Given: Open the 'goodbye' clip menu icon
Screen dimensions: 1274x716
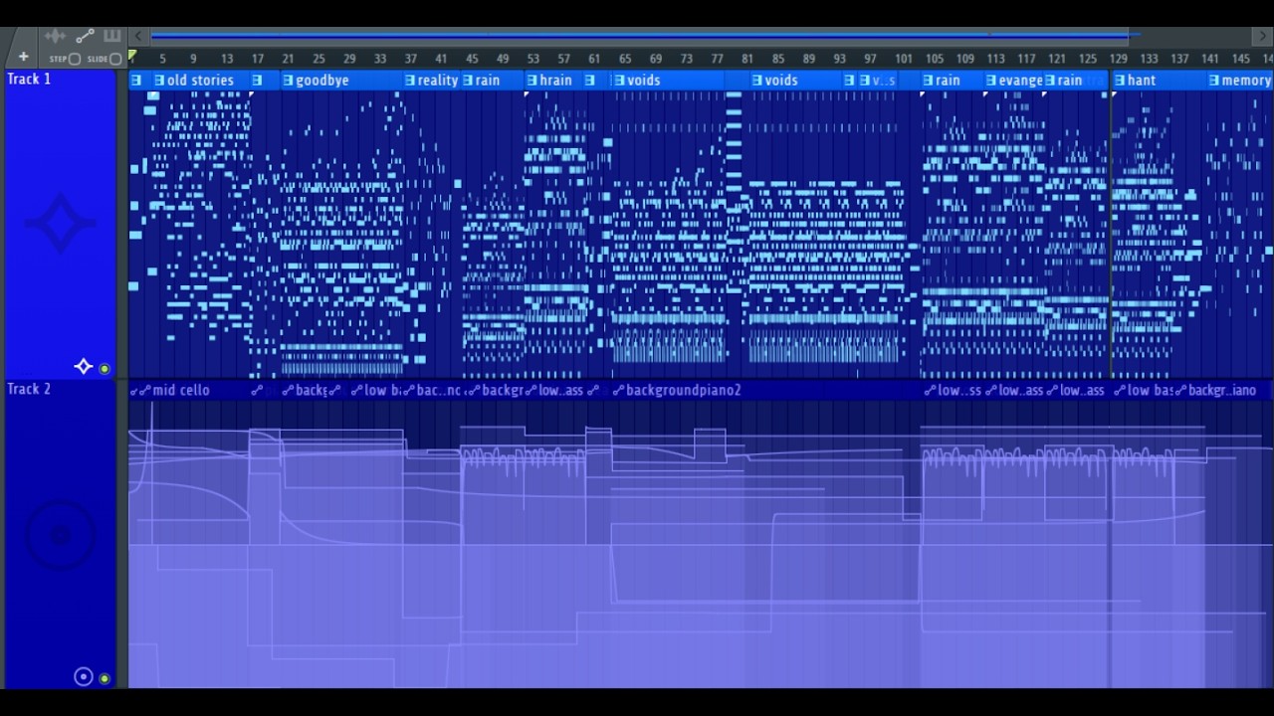Looking at the screenshot, I should tap(288, 81).
